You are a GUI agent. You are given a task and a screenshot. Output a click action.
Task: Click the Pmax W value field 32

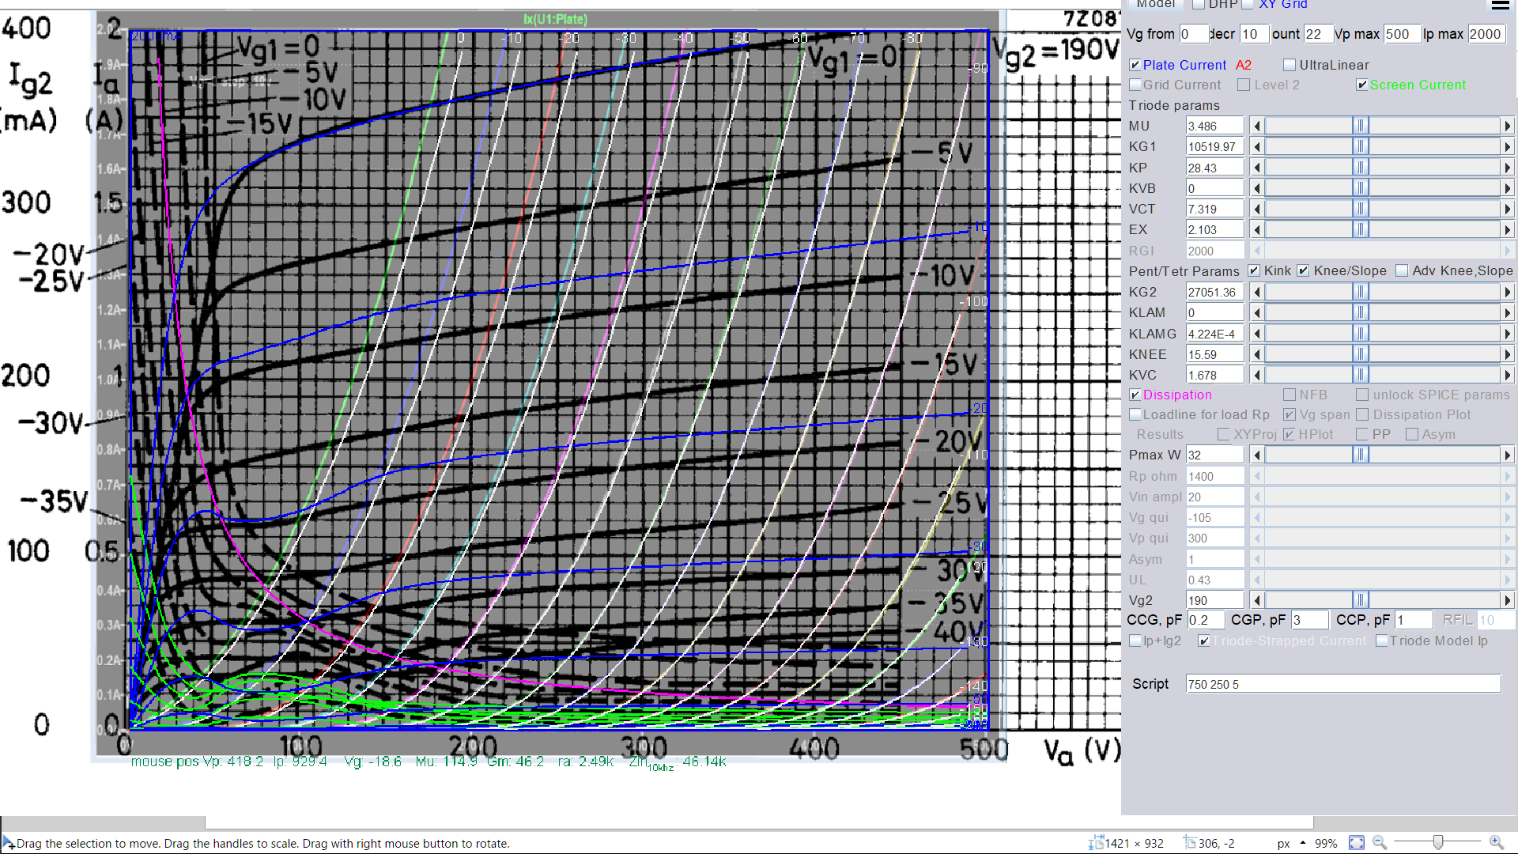[1214, 455]
